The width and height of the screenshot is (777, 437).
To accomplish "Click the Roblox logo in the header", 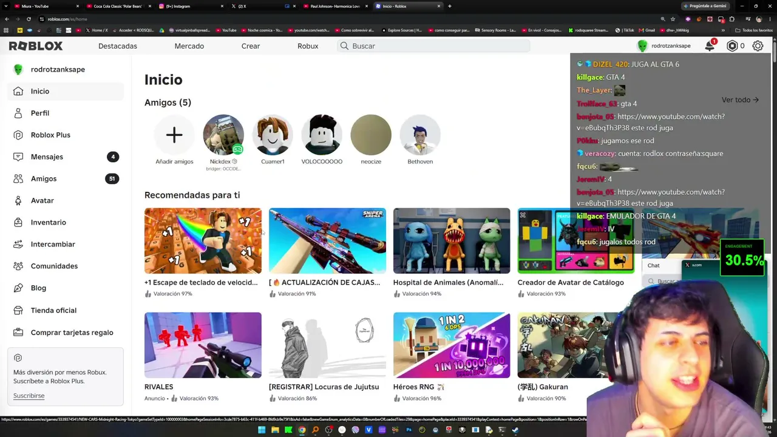I will 36,46.
